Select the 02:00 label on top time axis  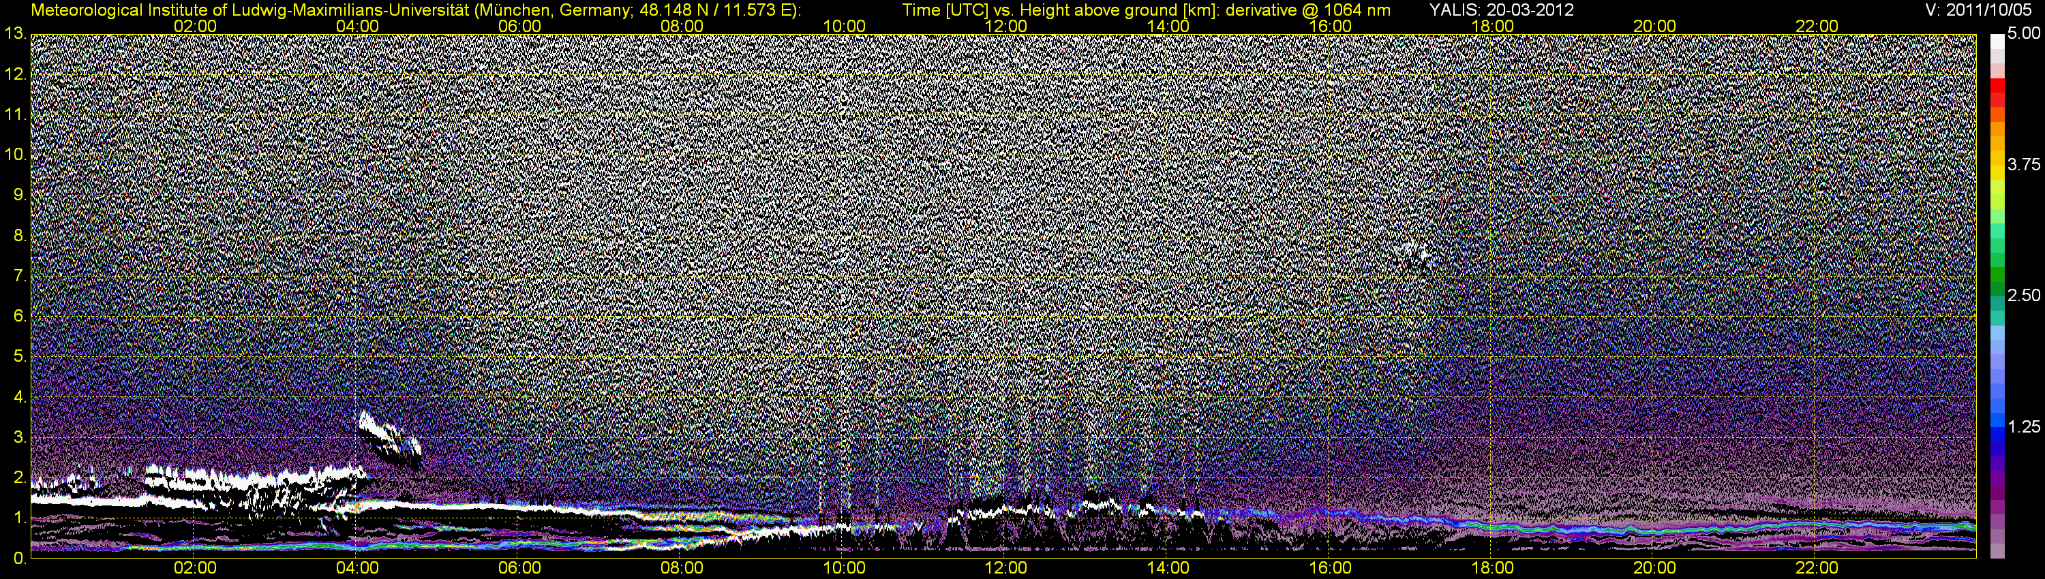point(194,26)
